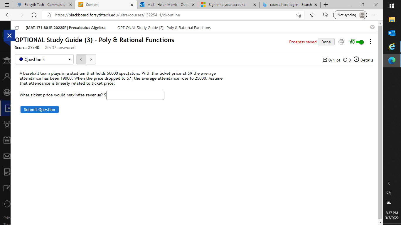Click the MAT-171-801R Precalculus Algebra title
This screenshot has width=401, height=225.
click(x=65, y=28)
